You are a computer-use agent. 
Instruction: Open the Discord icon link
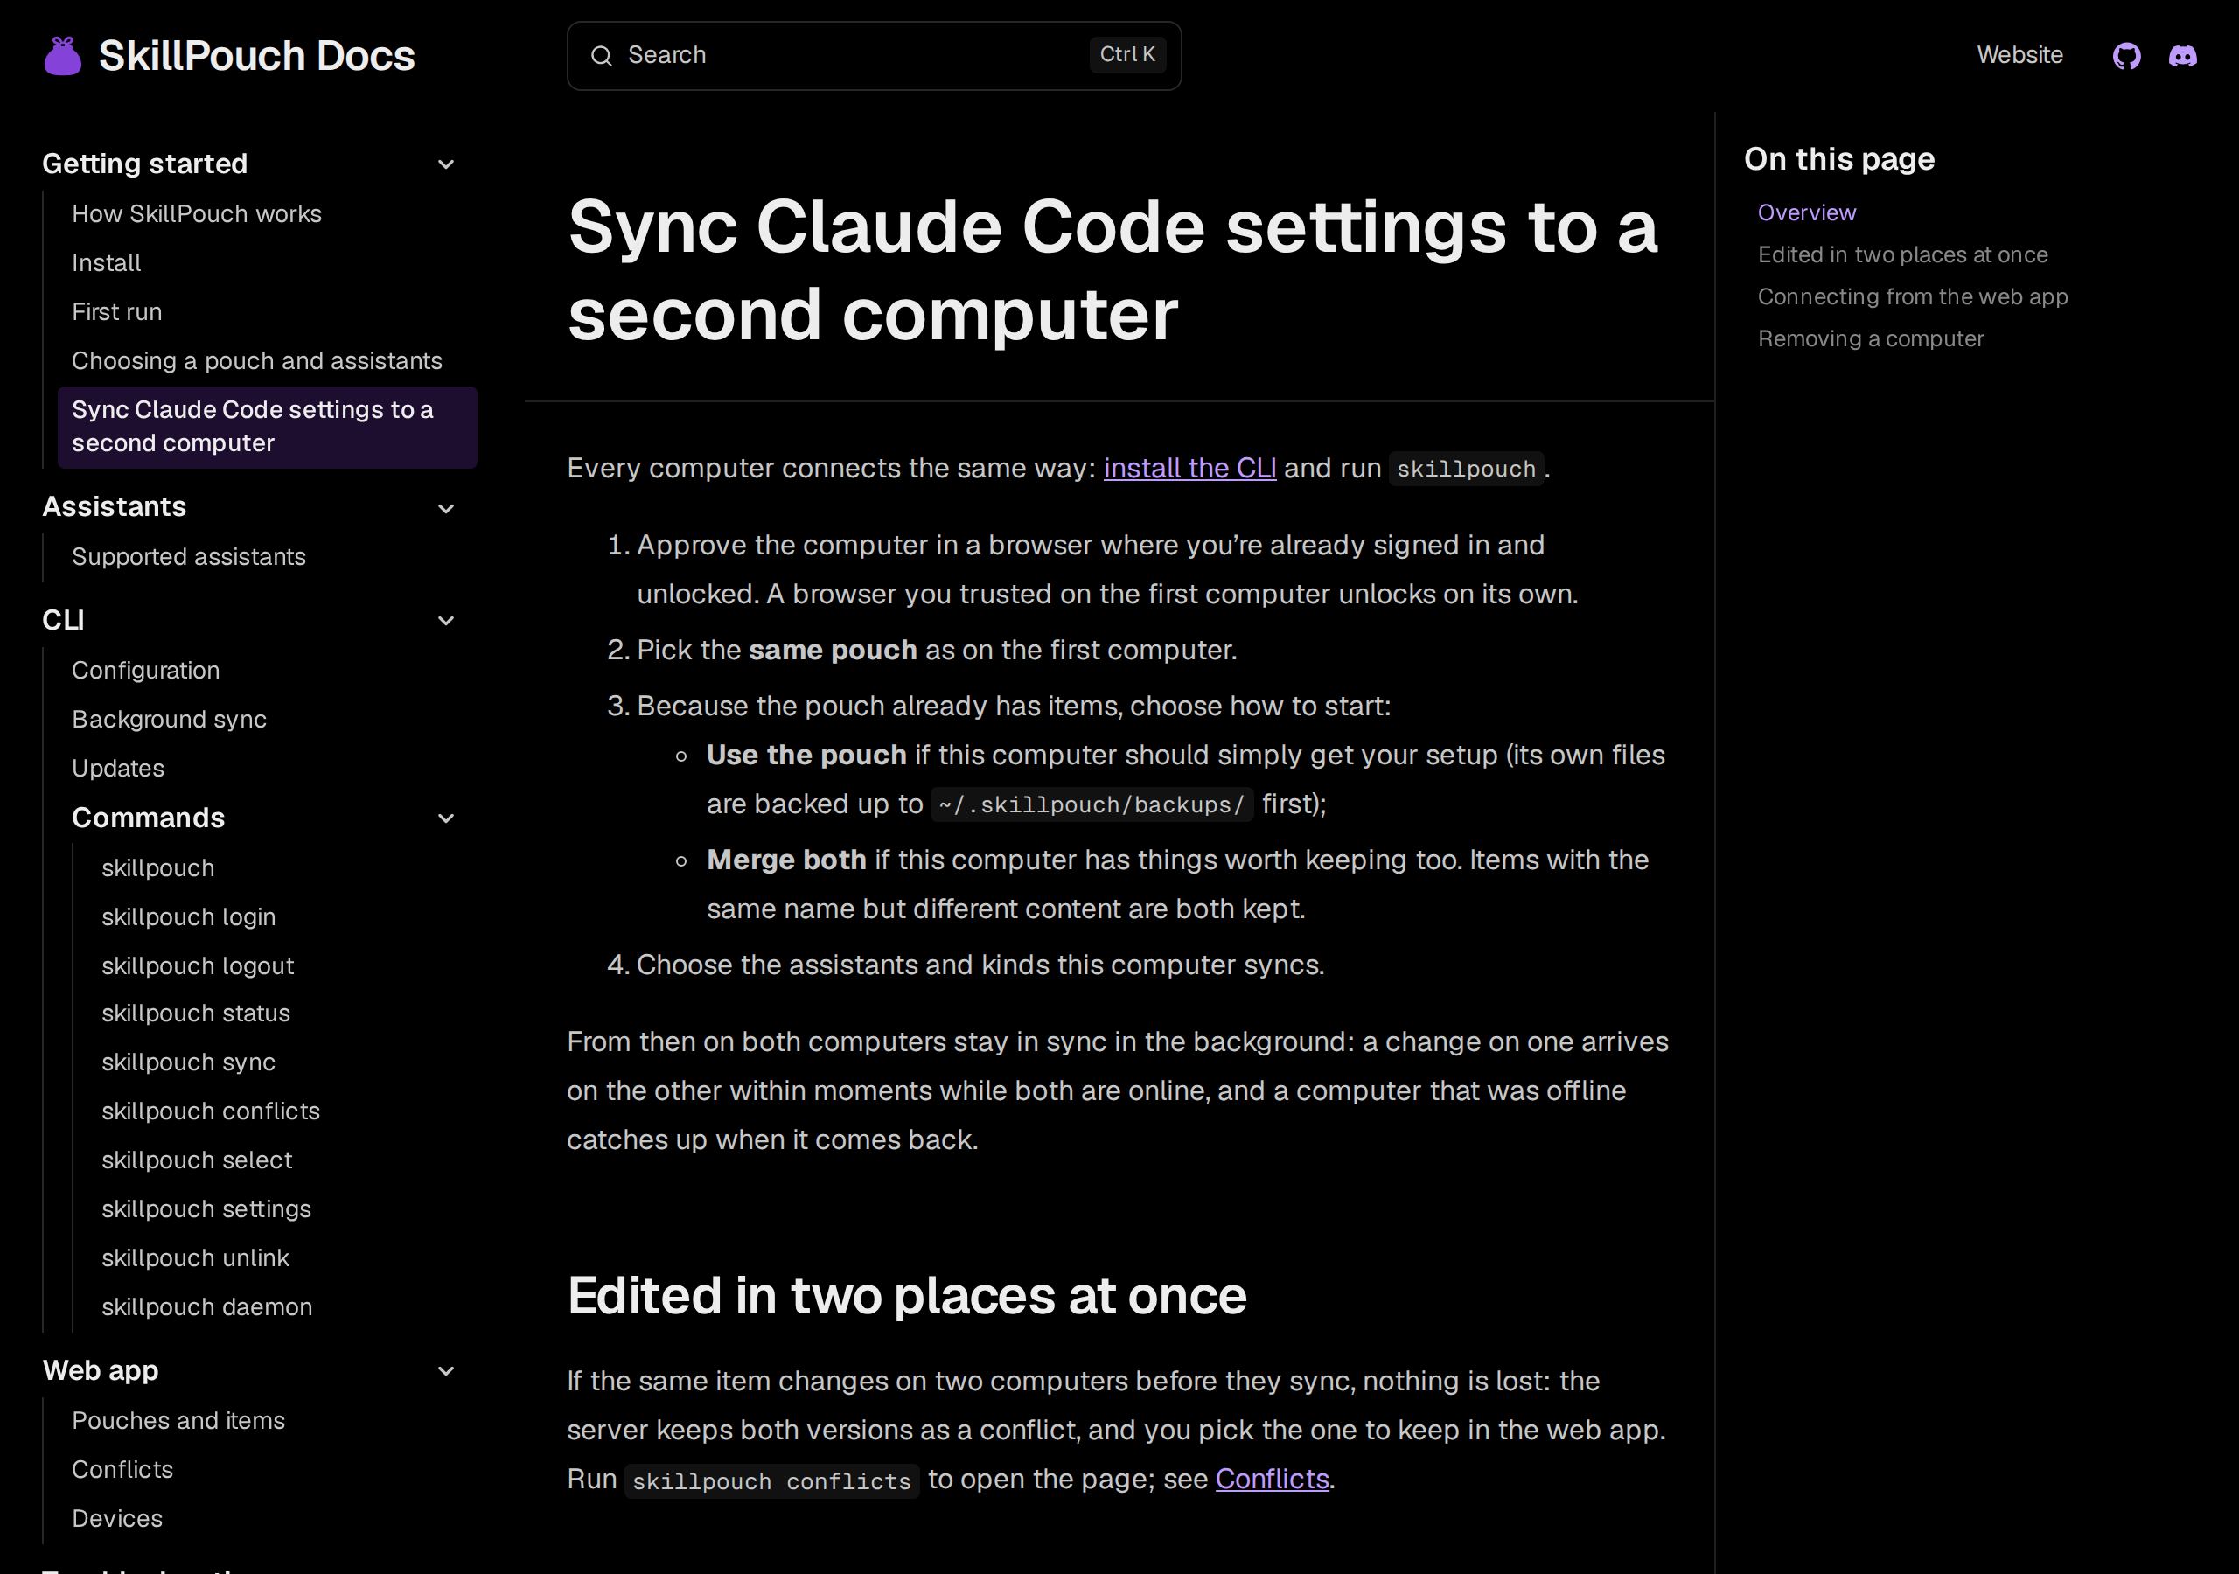(2182, 56)
